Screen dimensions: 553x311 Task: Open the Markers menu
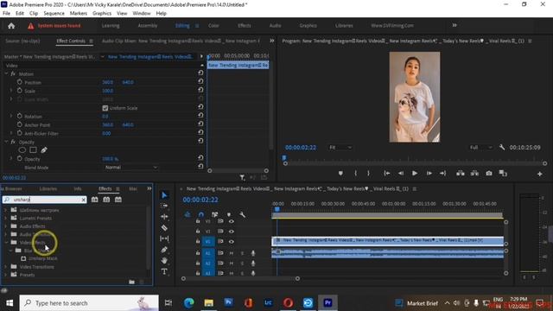[x=79, y=14]
